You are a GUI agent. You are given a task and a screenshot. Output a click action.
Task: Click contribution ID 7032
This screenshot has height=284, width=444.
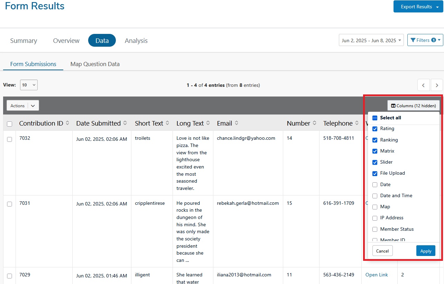25,138
